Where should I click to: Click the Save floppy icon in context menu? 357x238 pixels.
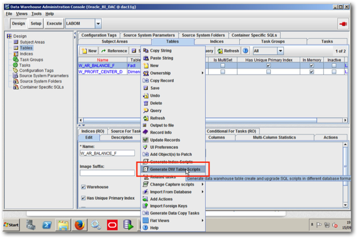point(146,88)
